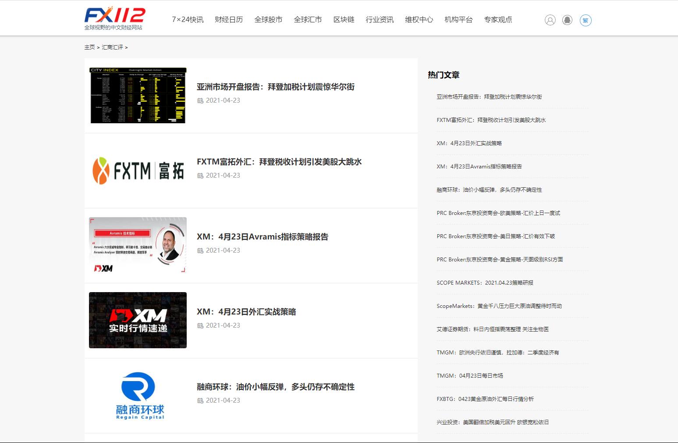Click the QQ penguin icon in header
This screenshot has width=678, height=443.
567,20
